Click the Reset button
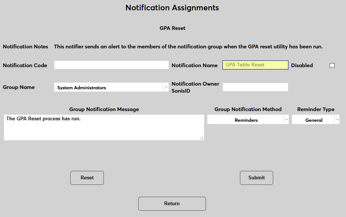346x217 pixels. click(86, 178)
